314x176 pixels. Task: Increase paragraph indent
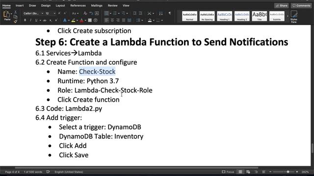140,13
